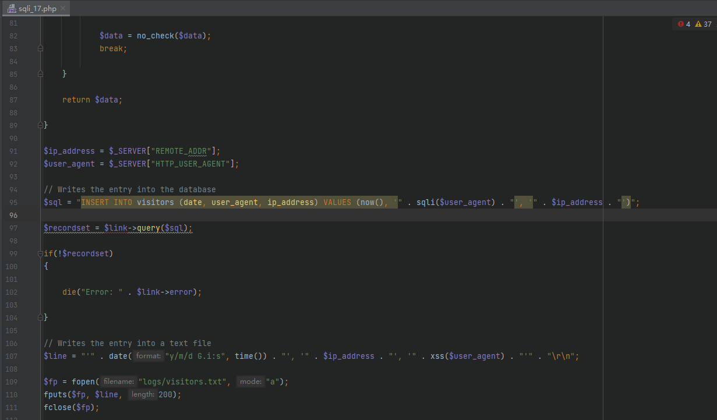Screen dimensions: 717x420
Task: Click the PHP file icon on the tab
Action: tap(12, 9)
